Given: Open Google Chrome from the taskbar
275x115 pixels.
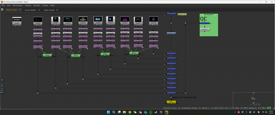Looking at the screenshot, I should pos(130,112).
